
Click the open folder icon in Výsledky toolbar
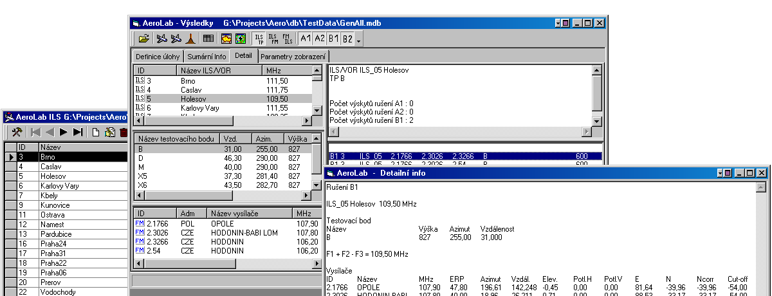pyautogui.click(x=144, y=39)
